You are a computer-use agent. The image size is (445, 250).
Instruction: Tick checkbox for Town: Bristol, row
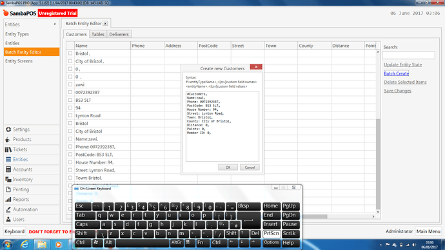(x=70, y=178)
